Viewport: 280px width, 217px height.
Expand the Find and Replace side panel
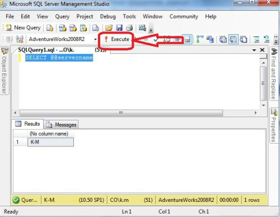[x=274, y=73]
